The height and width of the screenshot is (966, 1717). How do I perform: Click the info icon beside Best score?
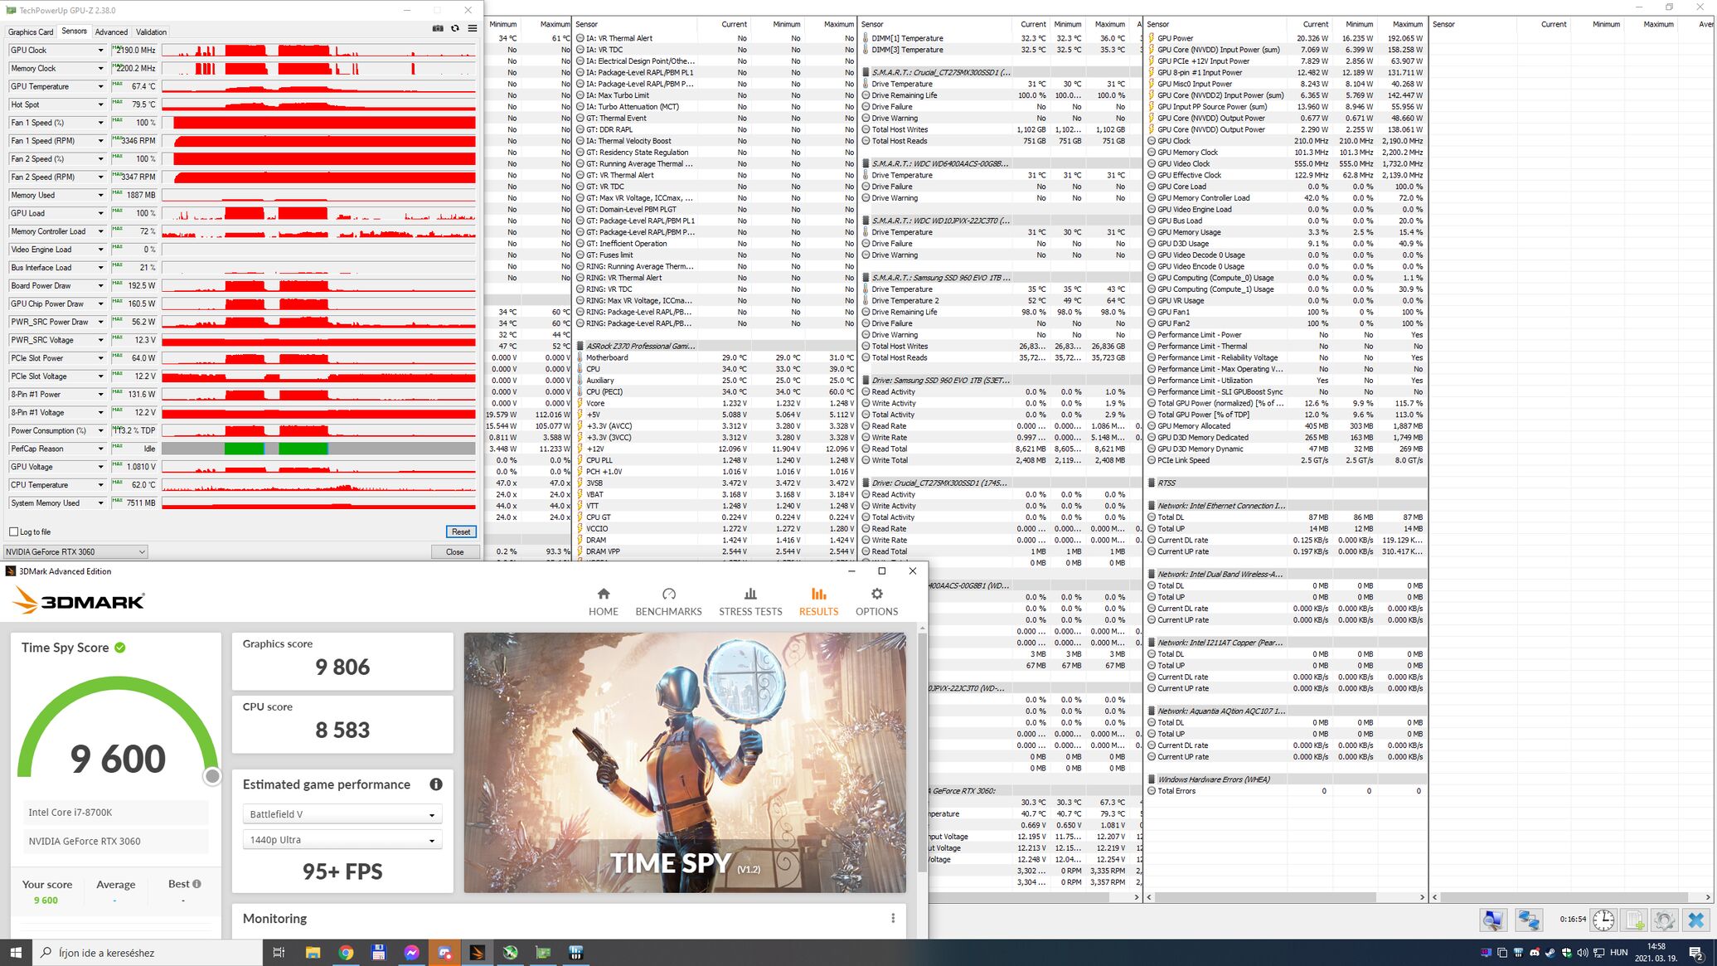click(x=196, y=884)
